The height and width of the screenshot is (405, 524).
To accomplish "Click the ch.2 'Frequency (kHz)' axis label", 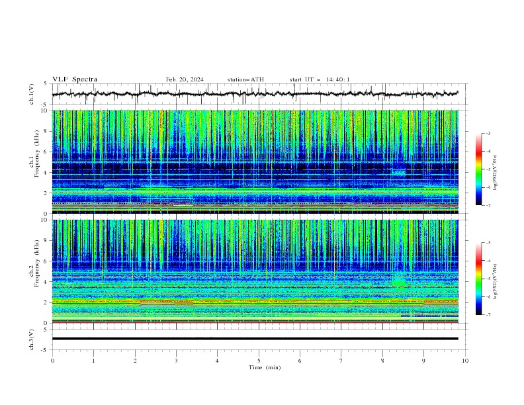I will tap(36, 263).
